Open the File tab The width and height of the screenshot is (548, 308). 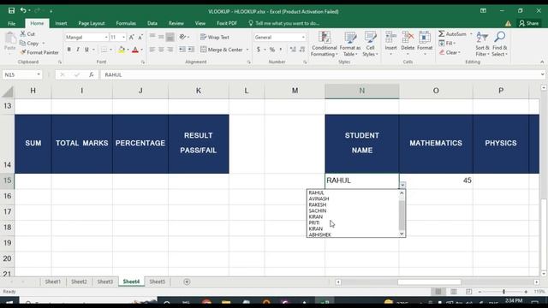click(x=11, y=23)
